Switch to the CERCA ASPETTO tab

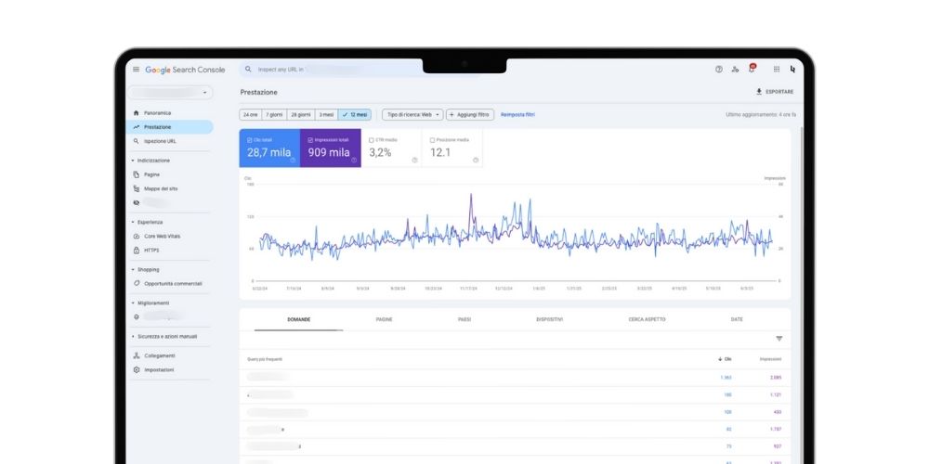[x=647, y=319]
